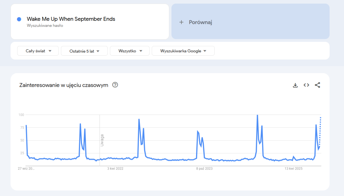Download the interest over time chart data

tap(295, 85)
